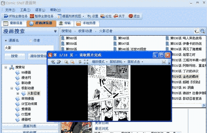Click the 退出 exit toolbar button

tap(134, 16)
